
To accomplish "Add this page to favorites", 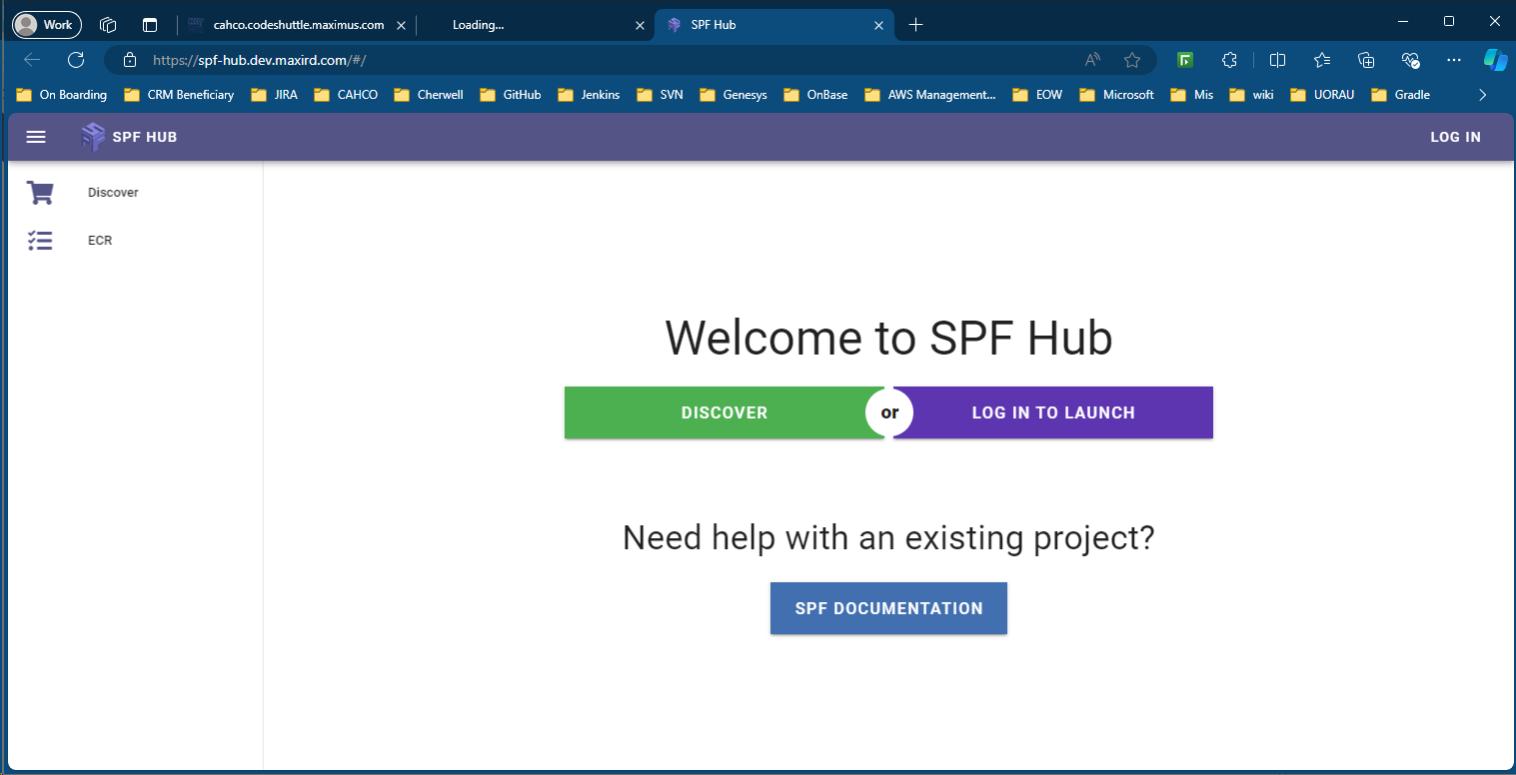I will tap(1132, 60).
